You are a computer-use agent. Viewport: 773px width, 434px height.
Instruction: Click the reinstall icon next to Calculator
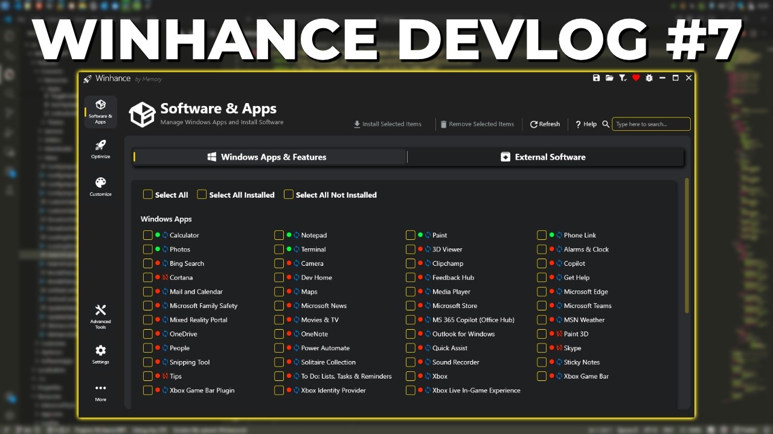(165, 235)
